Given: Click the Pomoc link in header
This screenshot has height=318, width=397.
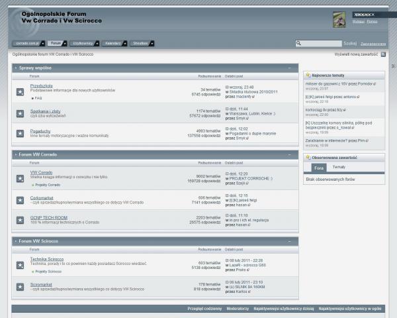Looking at the screenshot, I should pos(372,22).
